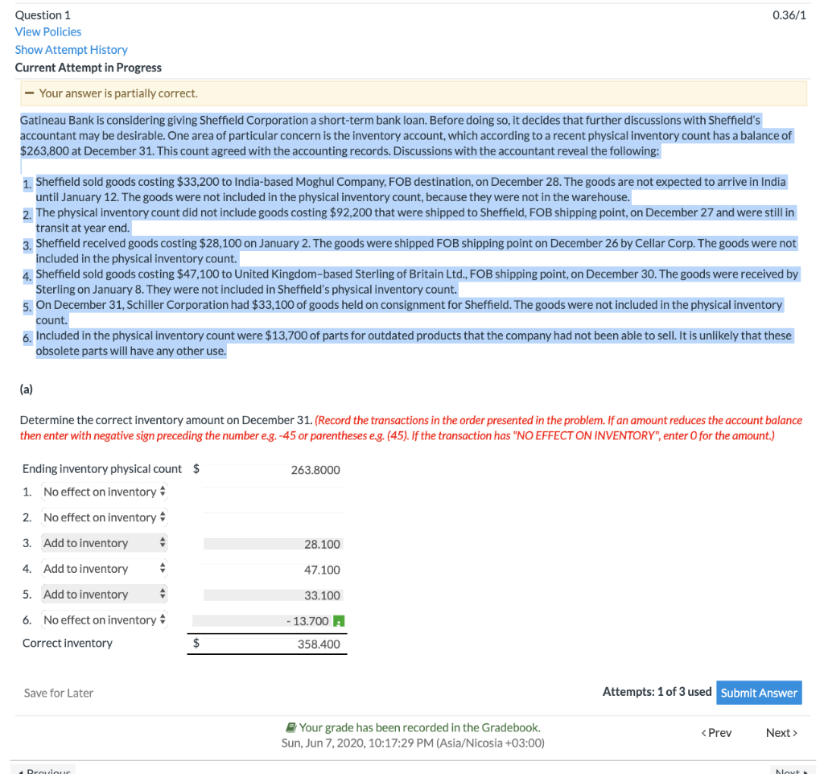Click the Next arrow at the page bottom
824x774 pixels.
click(792, 769)
